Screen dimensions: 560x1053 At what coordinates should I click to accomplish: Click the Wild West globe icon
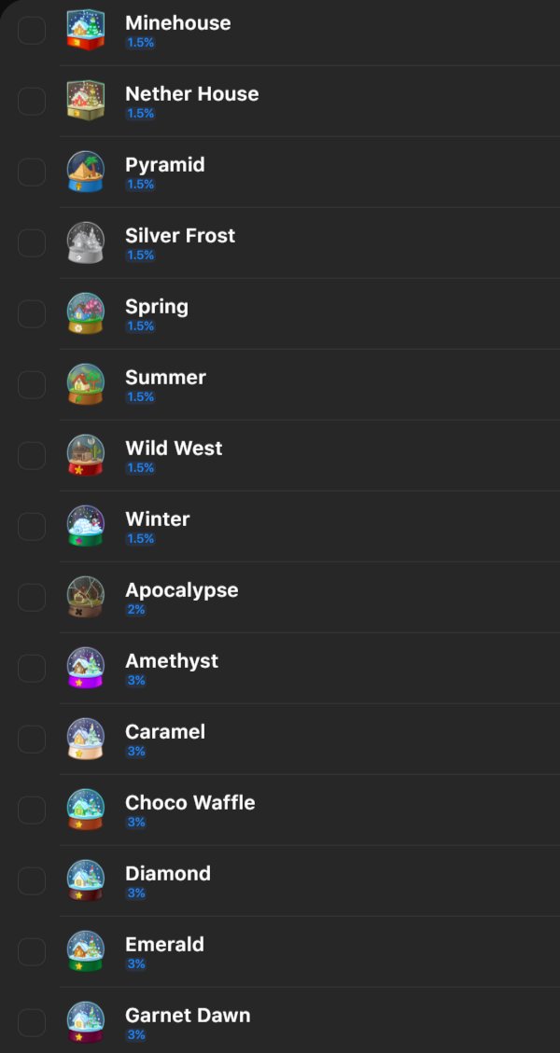[x=86, y=455]
